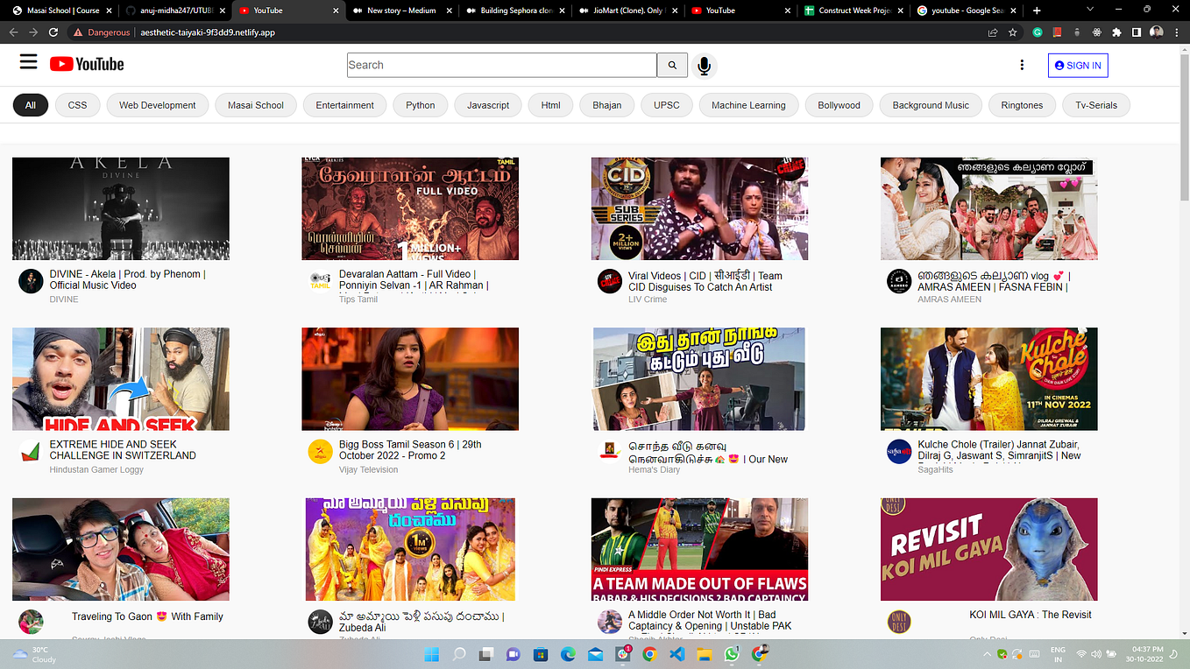The height and width of the screenshot is (669, 1190).
Task: Click the LIV Crime channel avatar
Action: 607,279
